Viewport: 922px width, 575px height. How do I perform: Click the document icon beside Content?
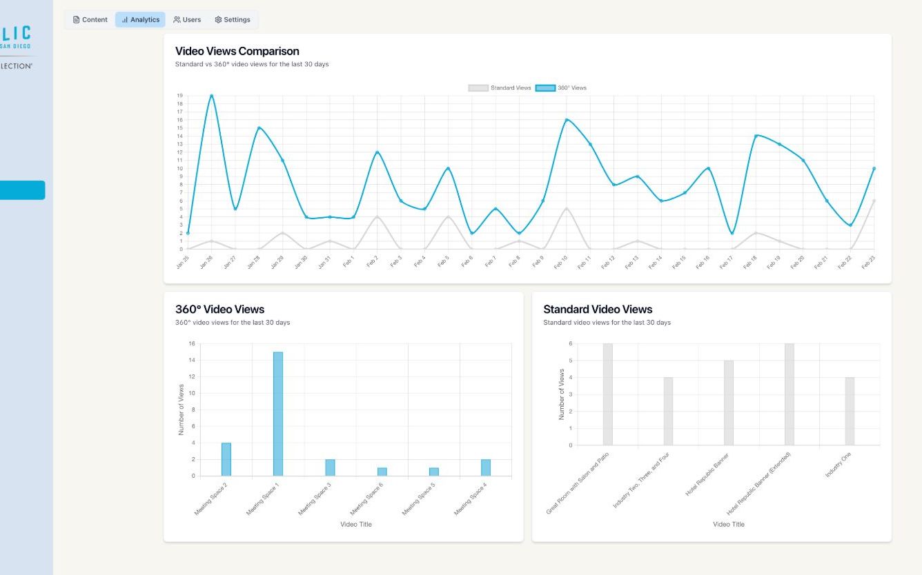[77, 20]
